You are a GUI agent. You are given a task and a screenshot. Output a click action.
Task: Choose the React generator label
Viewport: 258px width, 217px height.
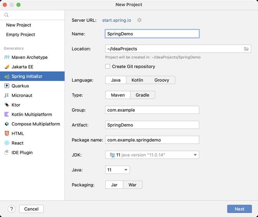pos(18,143)
